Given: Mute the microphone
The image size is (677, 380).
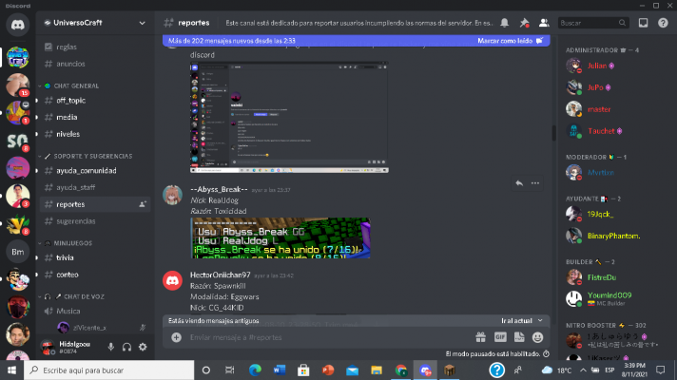Looking at the screenshot, I should tap(111, 347).
